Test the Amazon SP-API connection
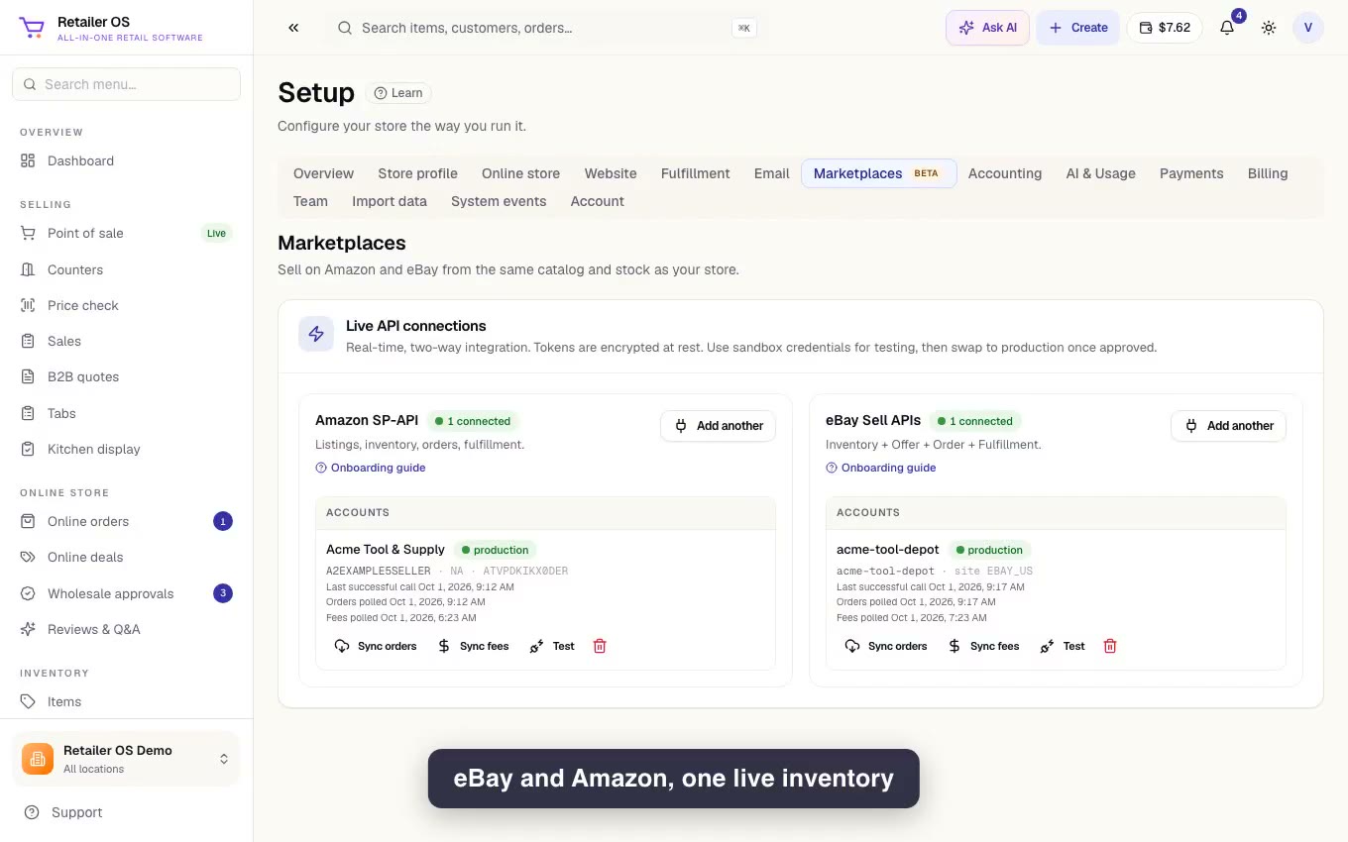 (552, 646)
